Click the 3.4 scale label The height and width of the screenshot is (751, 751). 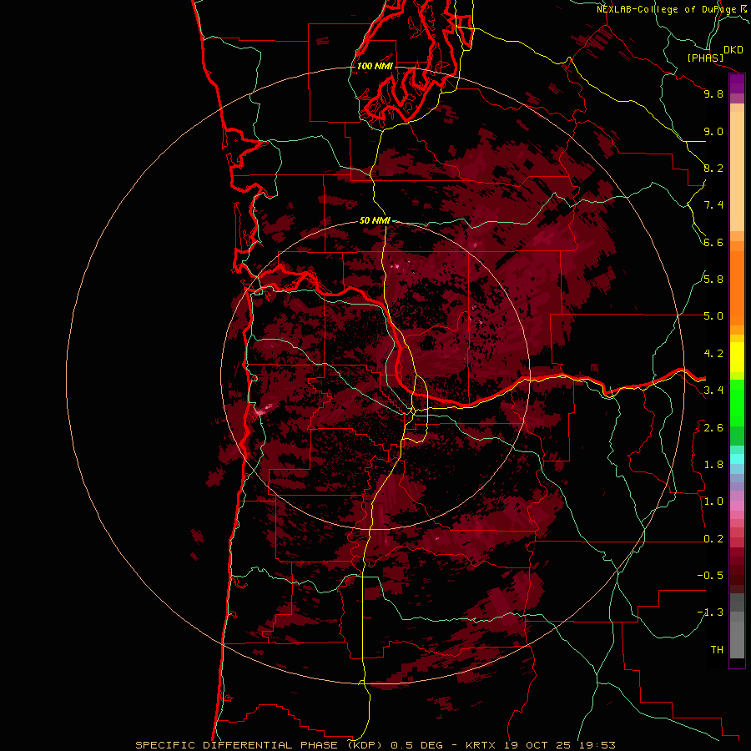tap(713, 391)
